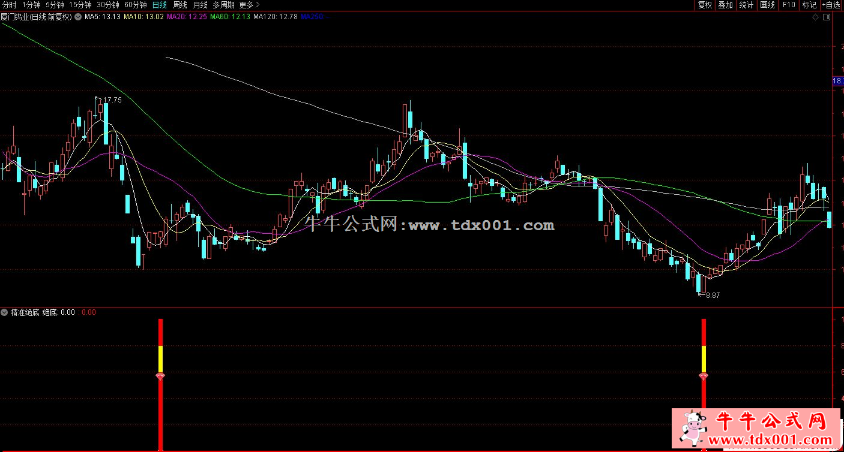Click the 精准绝底 indicator name
Viewport: 844px width, 452px height.
[x=25, y=312]
